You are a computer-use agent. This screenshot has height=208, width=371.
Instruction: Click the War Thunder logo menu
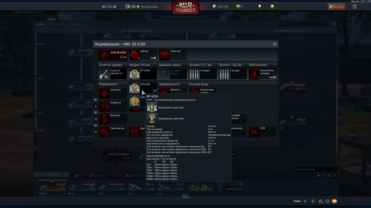[x=186, y=7]
